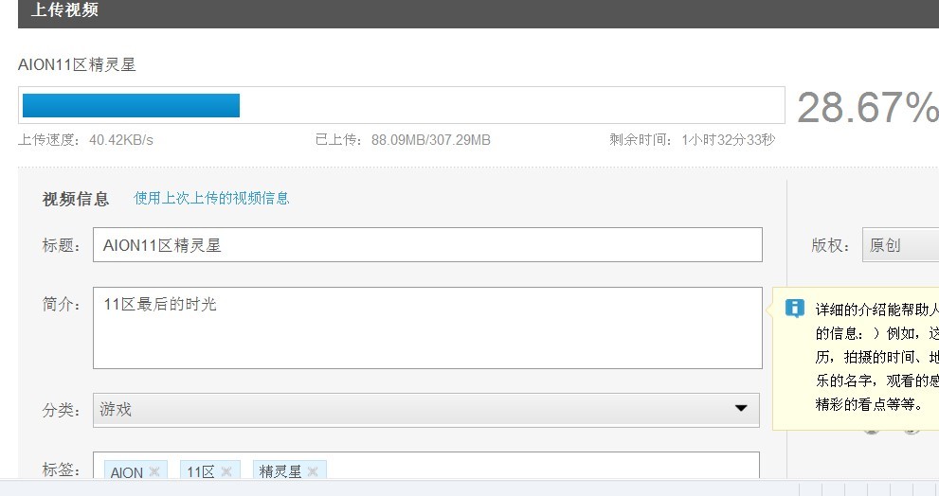Viewport: 939px width, 496px height.
Task: Remove the 精灵星 tag
Action: coord(312,471)
